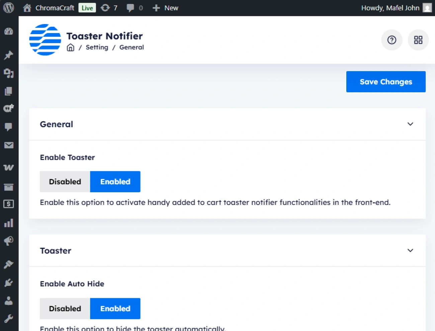Open the Plugins plug sidebar icon

click(9, 283)
